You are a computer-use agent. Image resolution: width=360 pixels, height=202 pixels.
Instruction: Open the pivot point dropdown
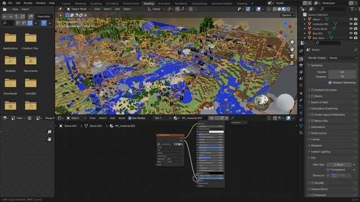(x=170, y=9)
